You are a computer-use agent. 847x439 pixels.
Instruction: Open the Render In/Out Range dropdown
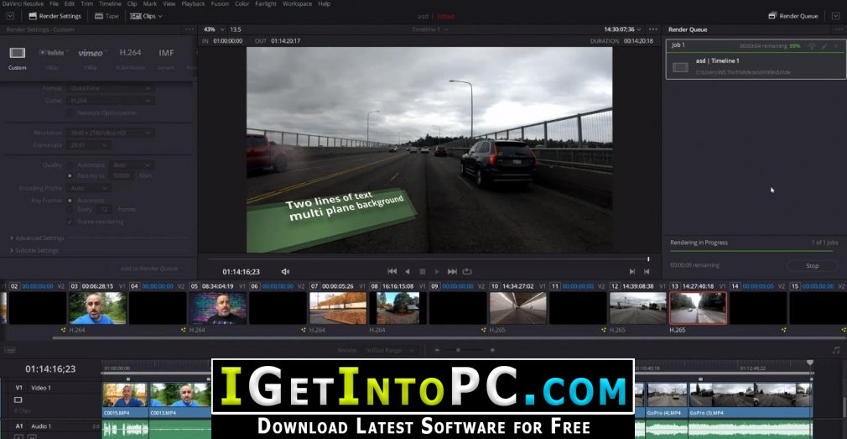click(390, 350)
